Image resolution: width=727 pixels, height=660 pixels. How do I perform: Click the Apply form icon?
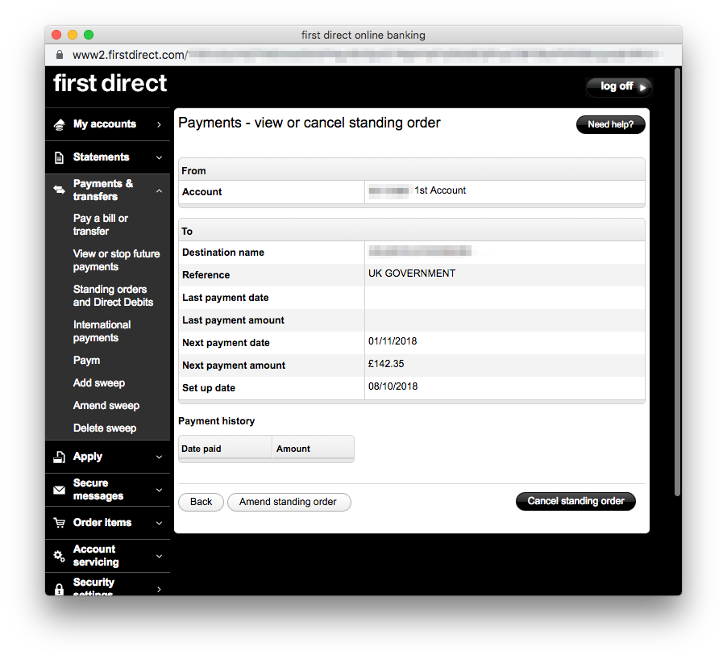[60, 457]
